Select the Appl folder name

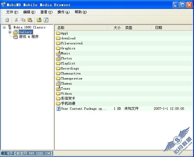click(64, 33)
